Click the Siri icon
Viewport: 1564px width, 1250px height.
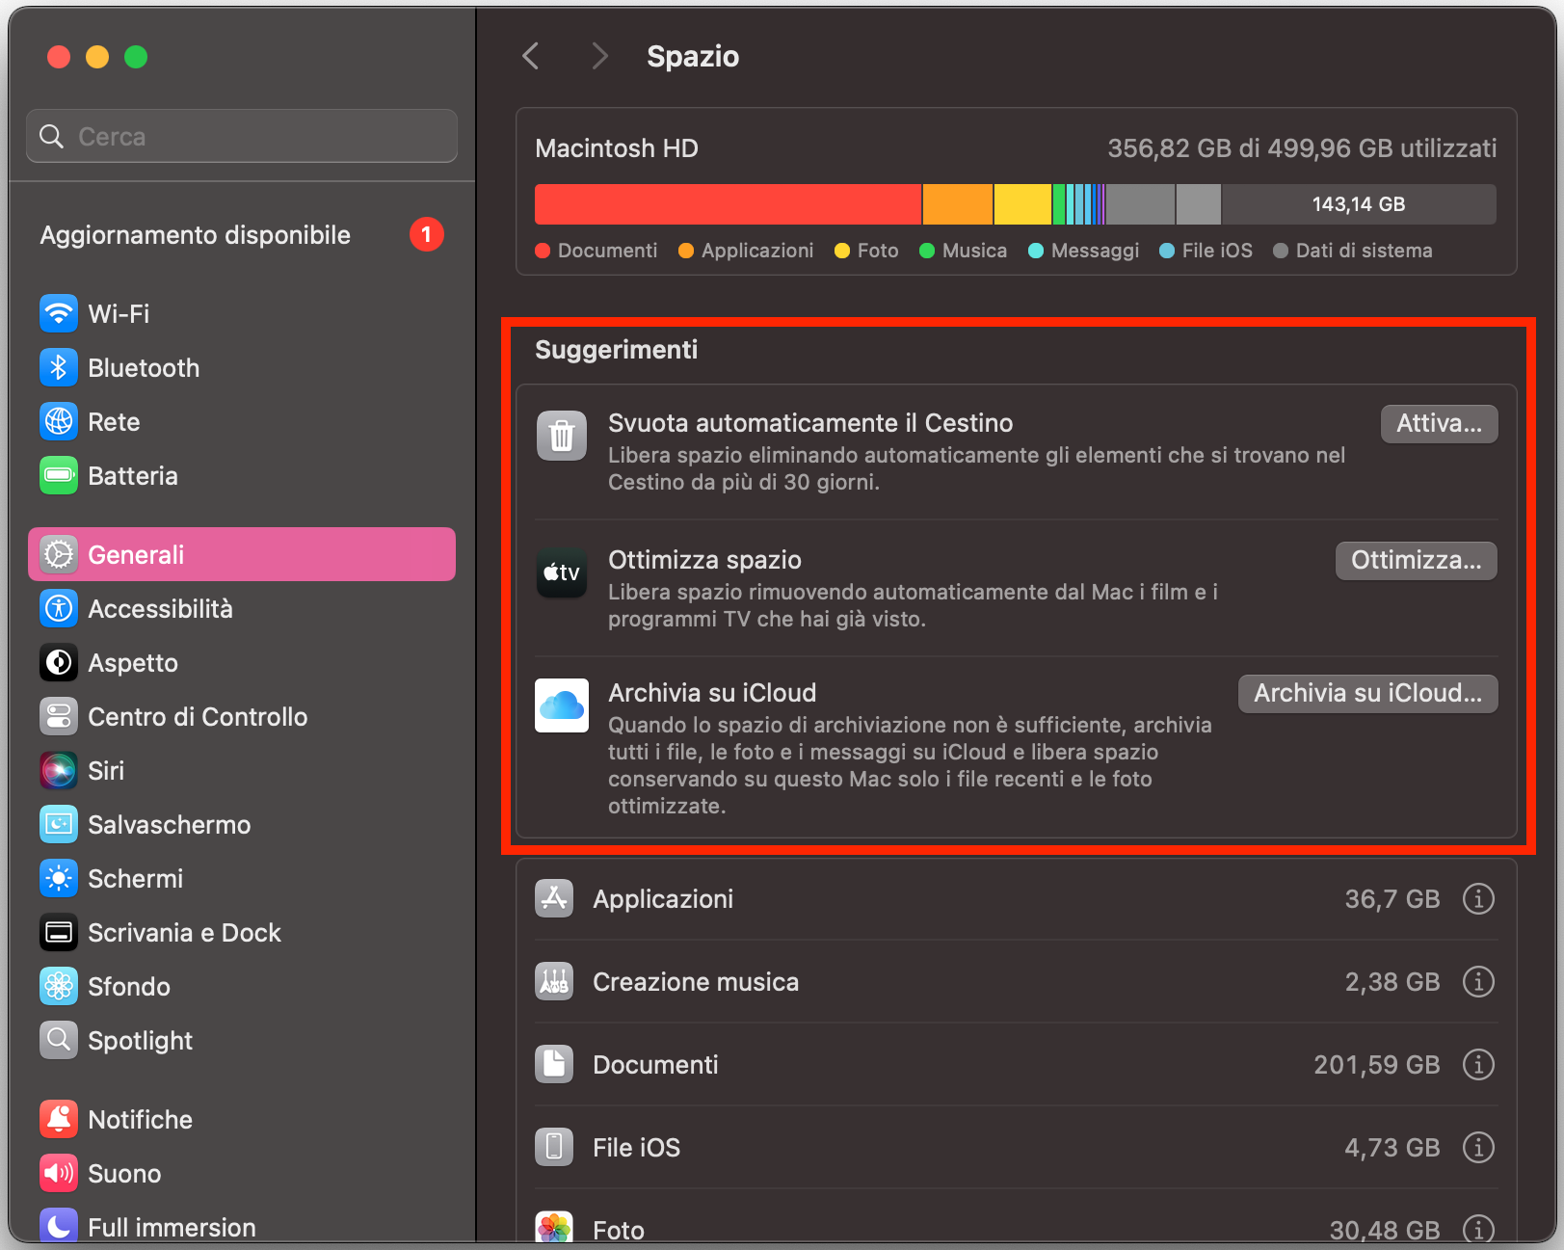59,770
